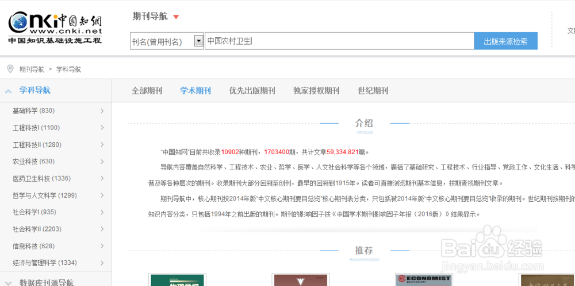Open the 刊名(曾用刊名) field selector arrow
This screenshot has height=286, width=575.
(x=198, y=41)
